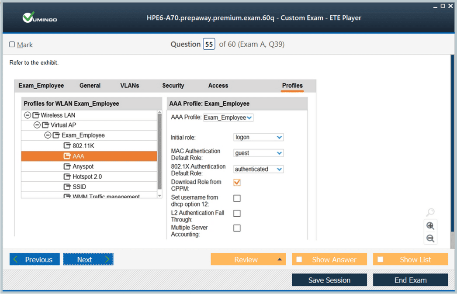Toggle the Mark question checkbox
The height and width of the screenshot is (294, 457).
tap(12, 45)
